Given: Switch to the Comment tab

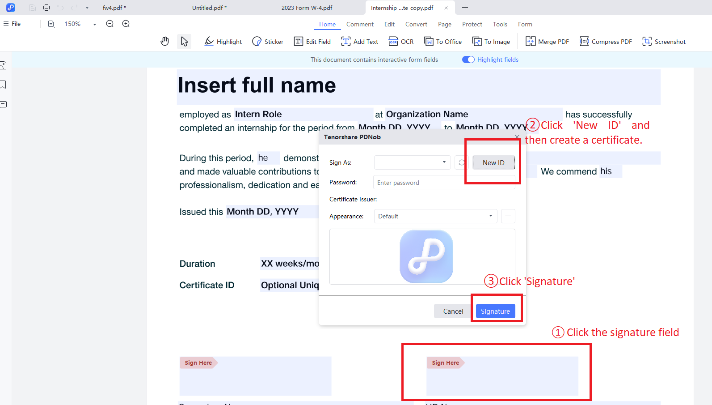Looking at the screenshot, I should tap(360, 24).
